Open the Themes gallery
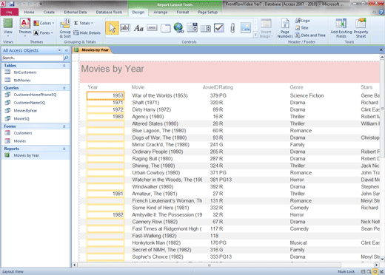 pyautogui.click(x=25, y=28)
